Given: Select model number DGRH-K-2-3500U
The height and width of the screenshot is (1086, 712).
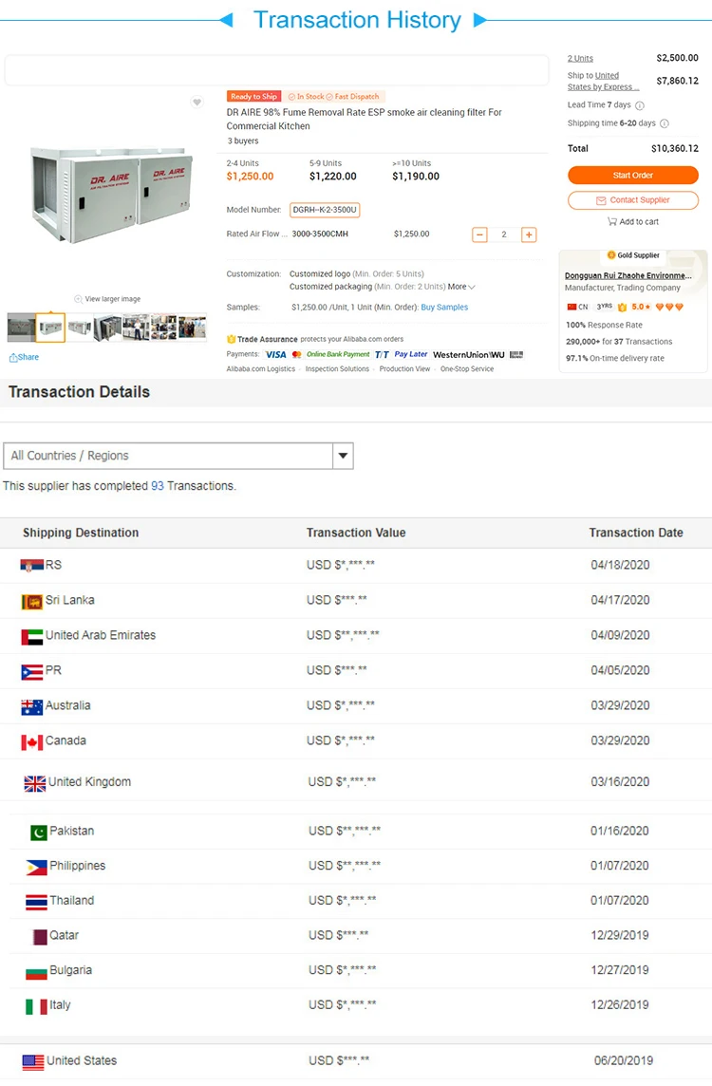Looking at the screenshot, I should pos(324,210).
